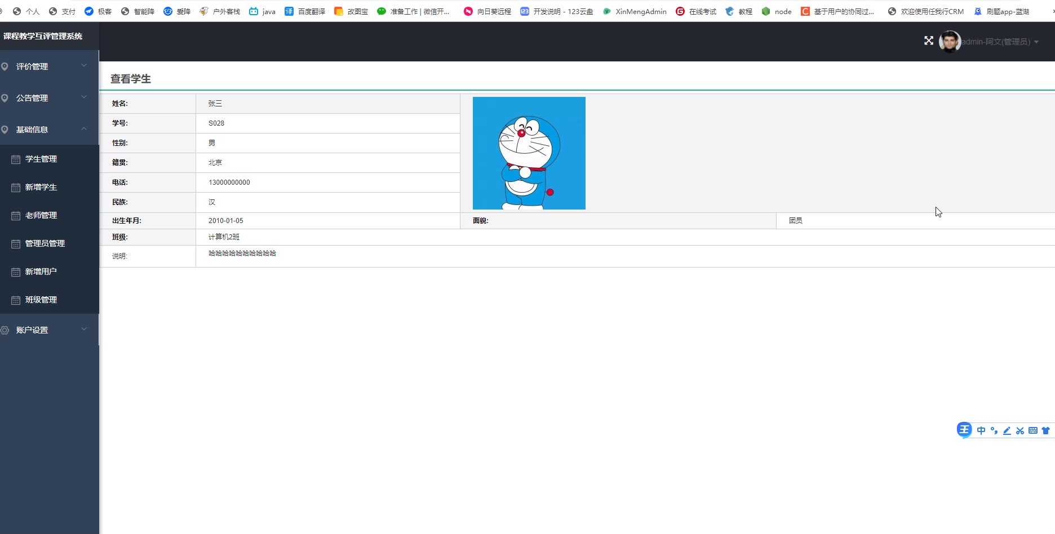This screenshot has width=1055, height=534.
Task: Open the java bookmark
Action: [263, 11]
